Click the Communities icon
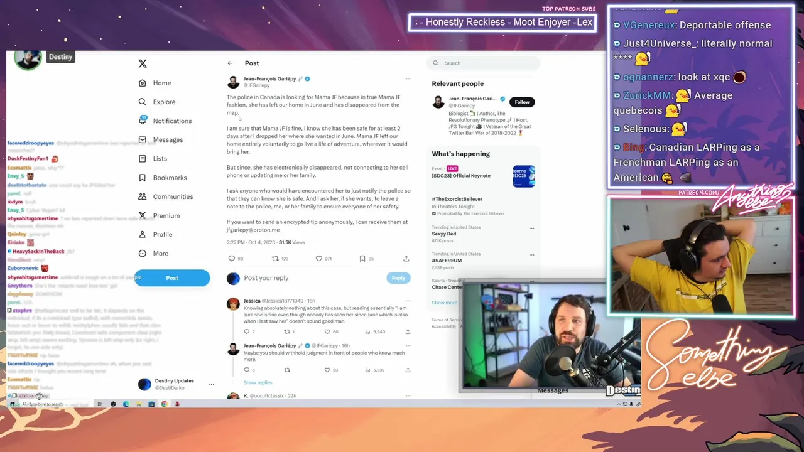804x452 pixels. 142,196
